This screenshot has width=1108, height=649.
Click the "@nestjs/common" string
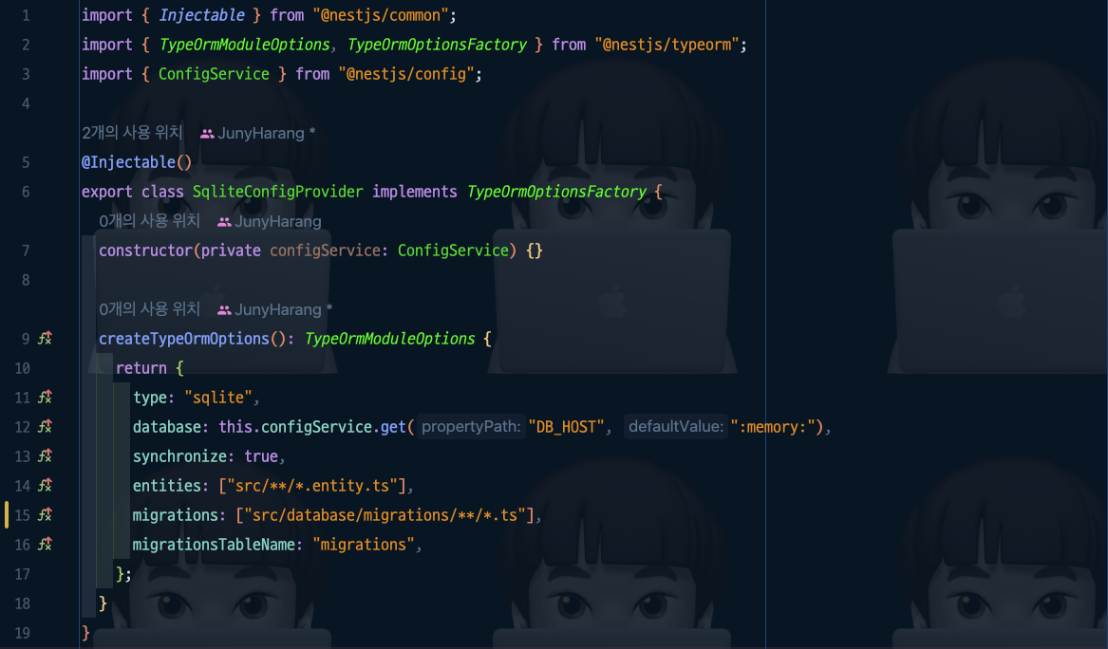click(381, 15)
